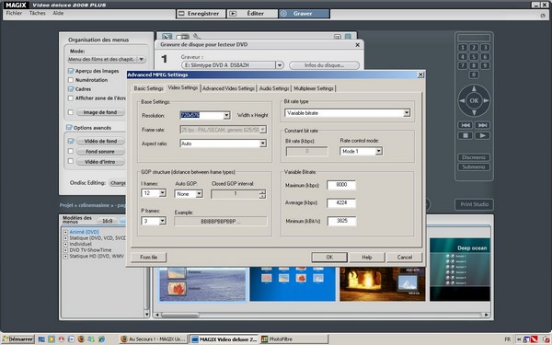Image resolution: width=552 pixels, height=345 pixels.
Task: Switch to the Basic Settings tab
Action: pyautogui.click(x=148, y=88)
